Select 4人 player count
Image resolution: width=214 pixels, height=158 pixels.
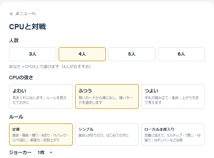(x=82, y=54)
